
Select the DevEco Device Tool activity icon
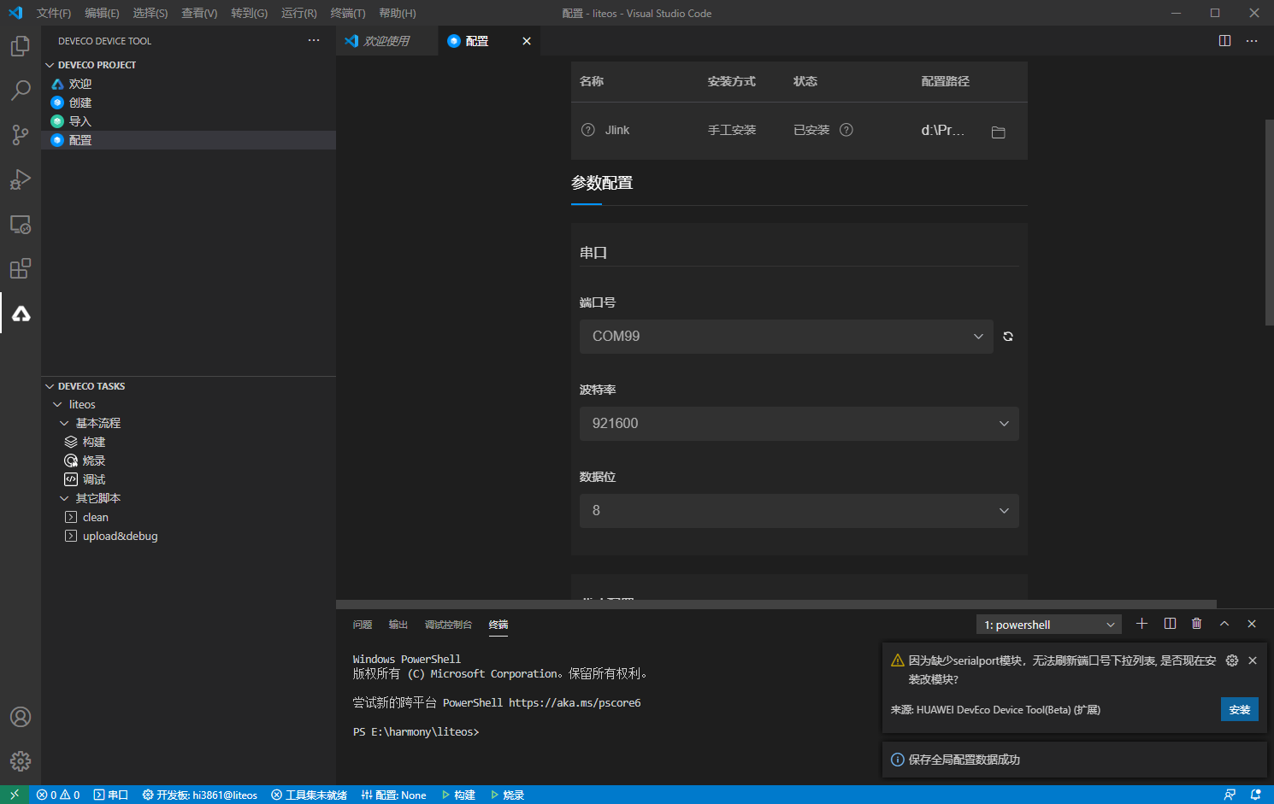(21, 314)
